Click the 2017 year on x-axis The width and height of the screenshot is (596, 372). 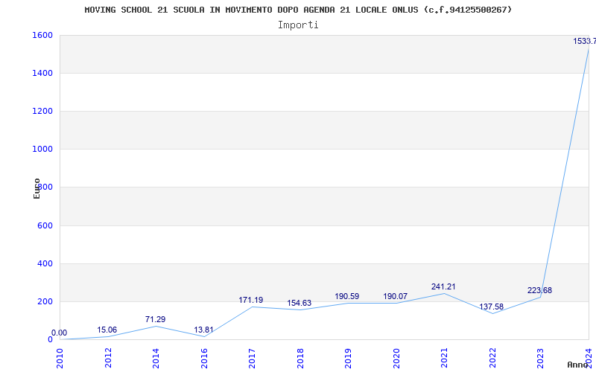(252, 357)
